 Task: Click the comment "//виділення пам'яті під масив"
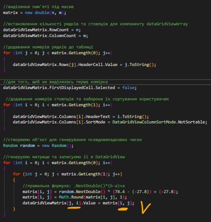click(38, 7)
